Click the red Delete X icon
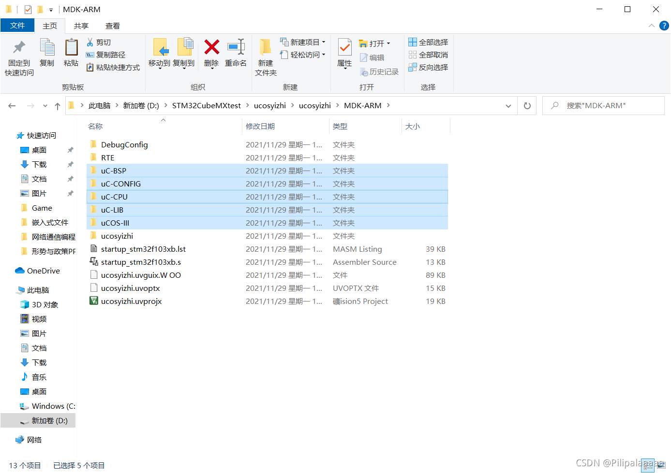Viewport: 671px width, 473px height. pyautogui.click(x=211, y=47)
